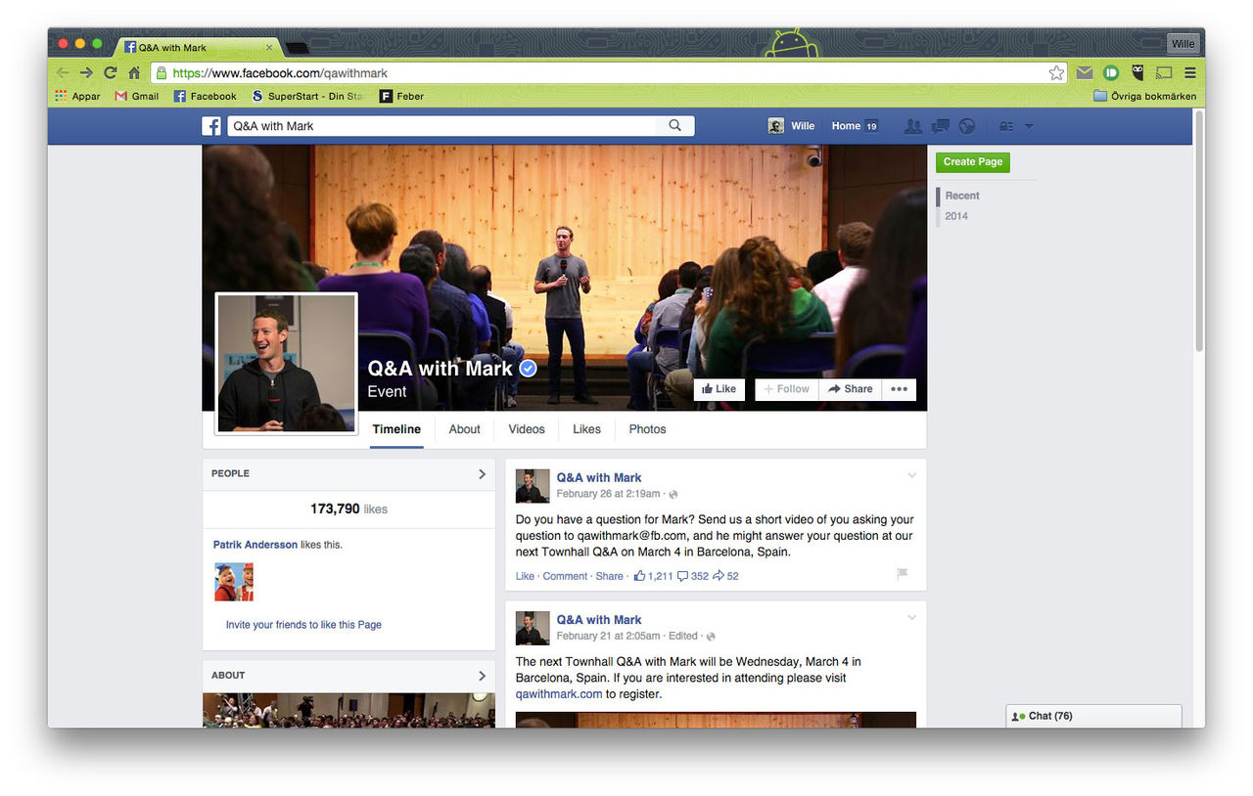The height and width of the screenshot is (796, 1253).
Task: Click into the browser address bar
Action: coord(607,72)
